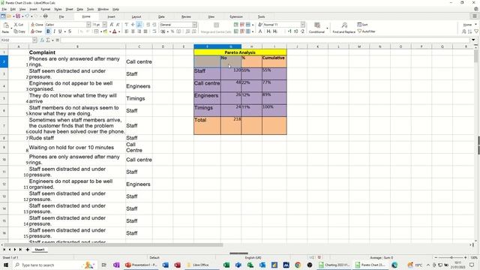This screenshot has height=270, width=480.
Task: Toggle Italic formatting
Action: (x=54, y=31)
